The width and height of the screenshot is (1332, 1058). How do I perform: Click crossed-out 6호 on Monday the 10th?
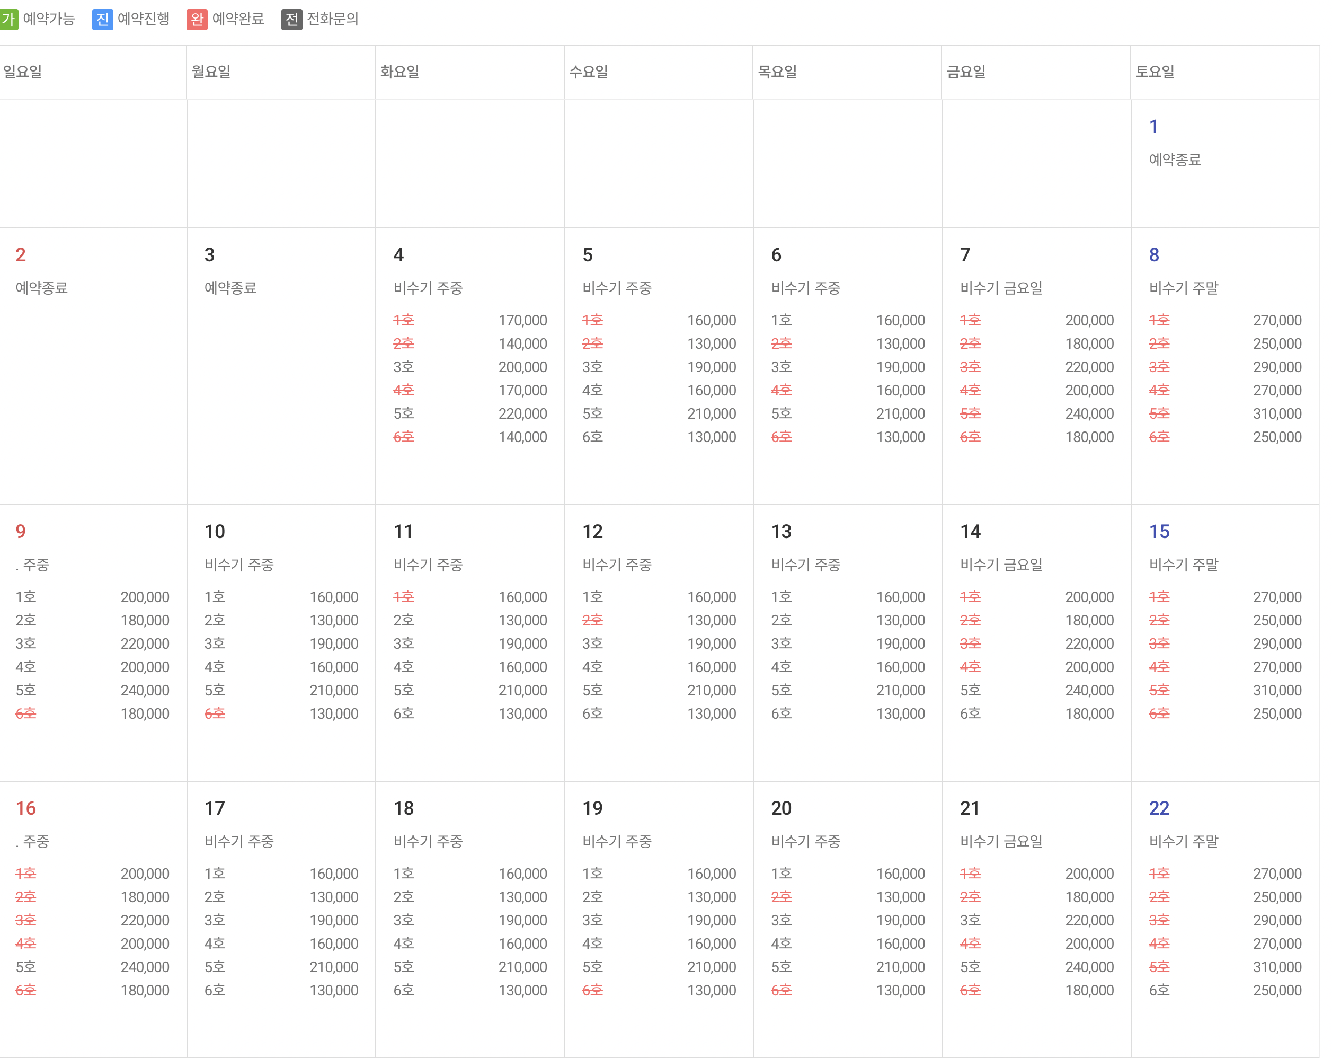pyautogui.click(x=215, y=714)
